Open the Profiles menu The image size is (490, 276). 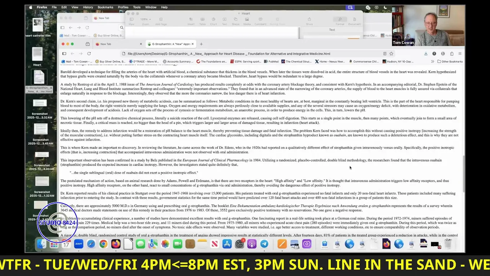(x=123, y=7)
